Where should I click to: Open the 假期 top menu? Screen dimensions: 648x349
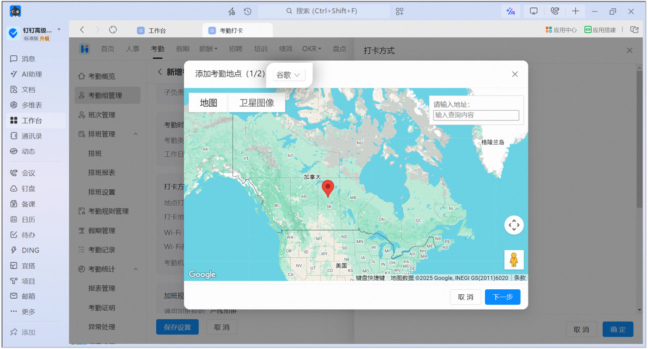click(183, 49)
